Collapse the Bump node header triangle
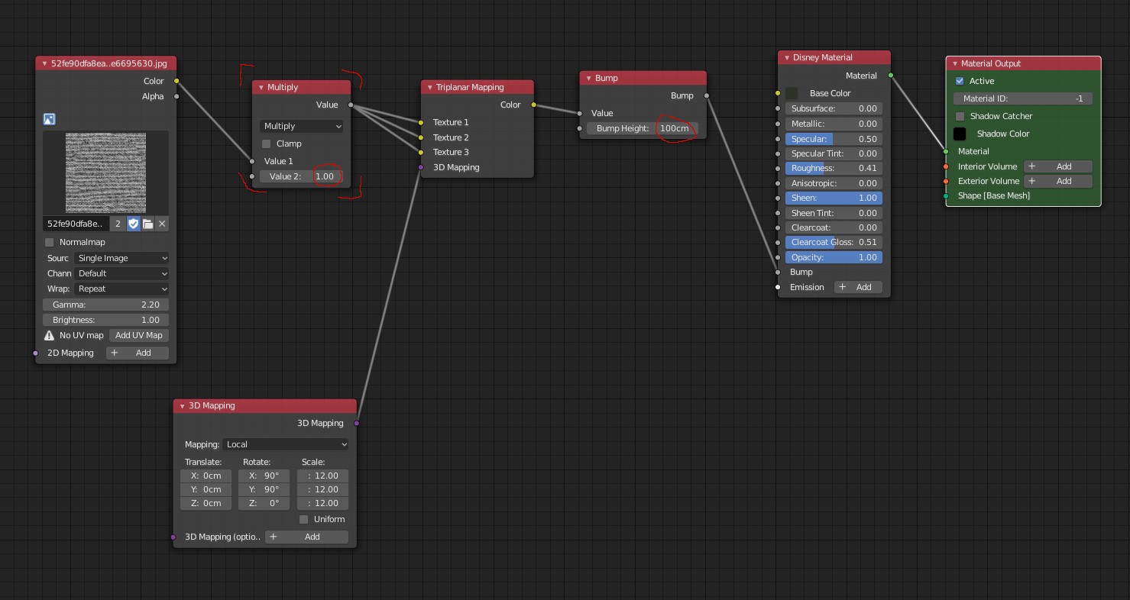The image size is (1130, 600). (588, 79)
